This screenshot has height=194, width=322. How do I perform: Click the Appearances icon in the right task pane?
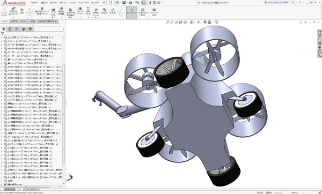point(319,48)
